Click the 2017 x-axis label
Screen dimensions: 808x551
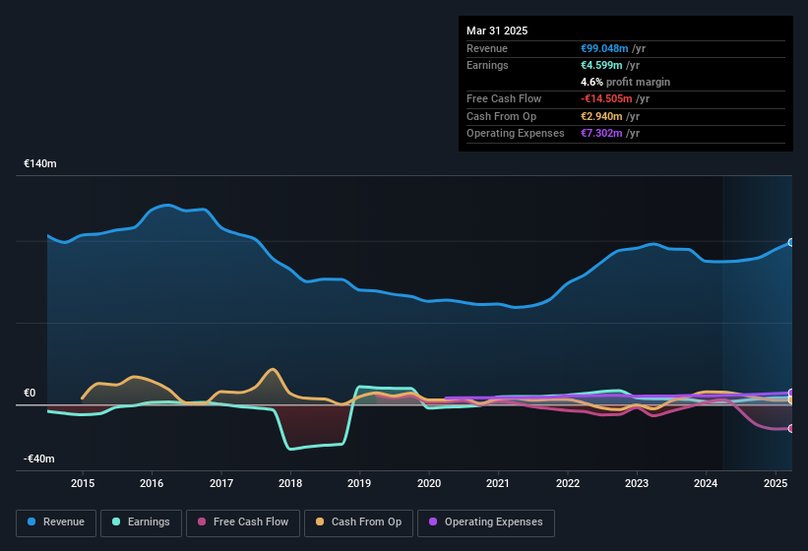coord(221,483)
